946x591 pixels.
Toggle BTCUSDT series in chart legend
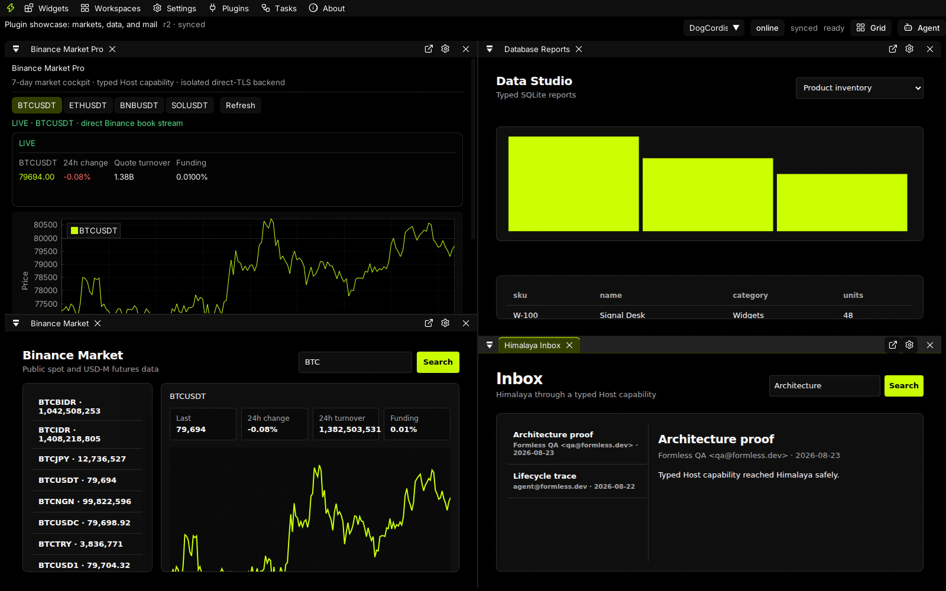[x=94, y=230]
